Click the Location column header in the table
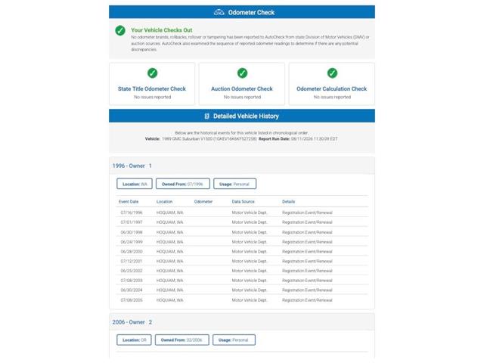The width and height of the screenshot is (484, 363). point(165,202)
